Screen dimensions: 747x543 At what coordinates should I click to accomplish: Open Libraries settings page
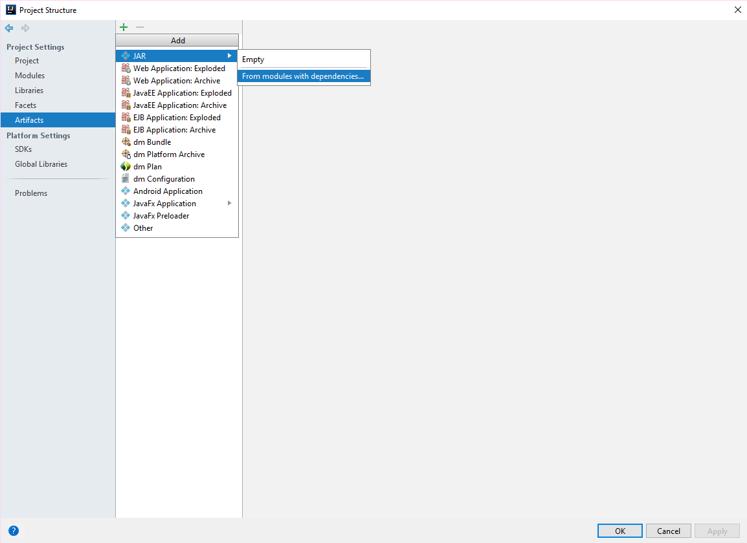coord(58,90)
